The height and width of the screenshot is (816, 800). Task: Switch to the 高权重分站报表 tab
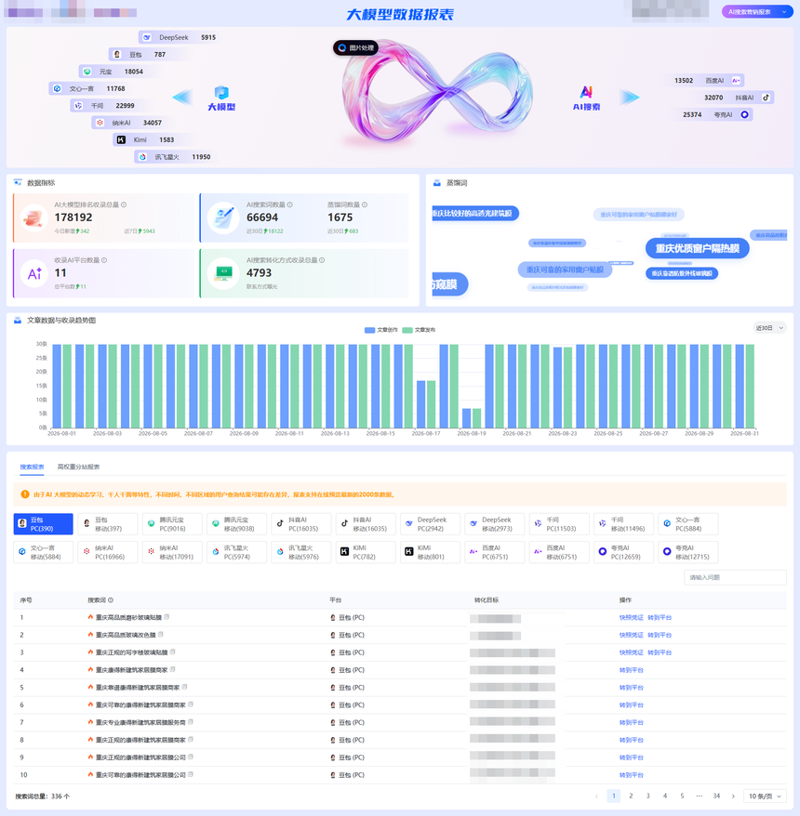click(x=79, y=467)
